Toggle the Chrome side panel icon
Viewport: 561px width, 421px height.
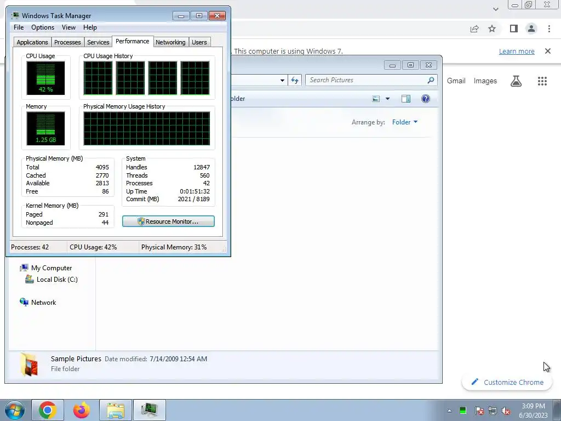(514, 29)
